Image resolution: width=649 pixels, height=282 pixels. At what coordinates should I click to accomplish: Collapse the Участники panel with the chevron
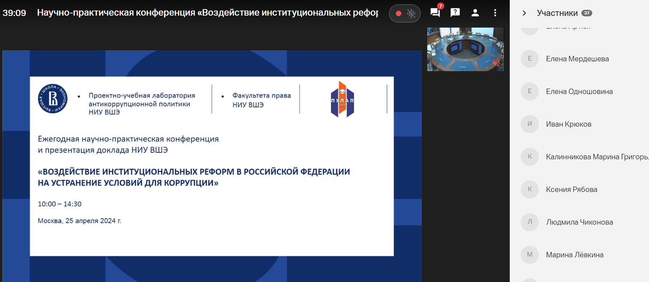click(524, 13)
